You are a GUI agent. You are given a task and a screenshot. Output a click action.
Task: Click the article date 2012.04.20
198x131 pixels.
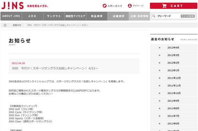pyautogui.click(x=18, y=63)
